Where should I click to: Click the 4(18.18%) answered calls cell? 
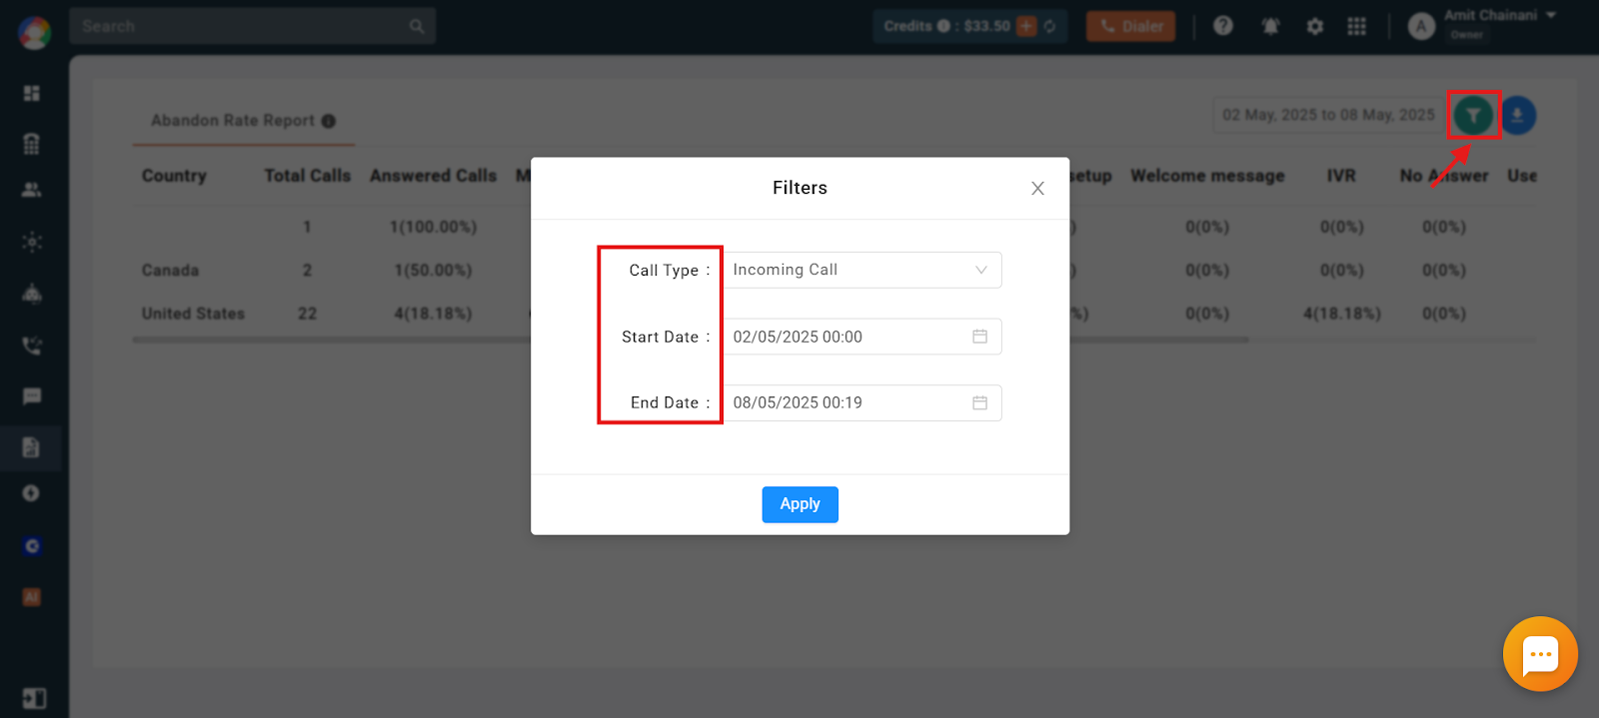pos(433,314)
